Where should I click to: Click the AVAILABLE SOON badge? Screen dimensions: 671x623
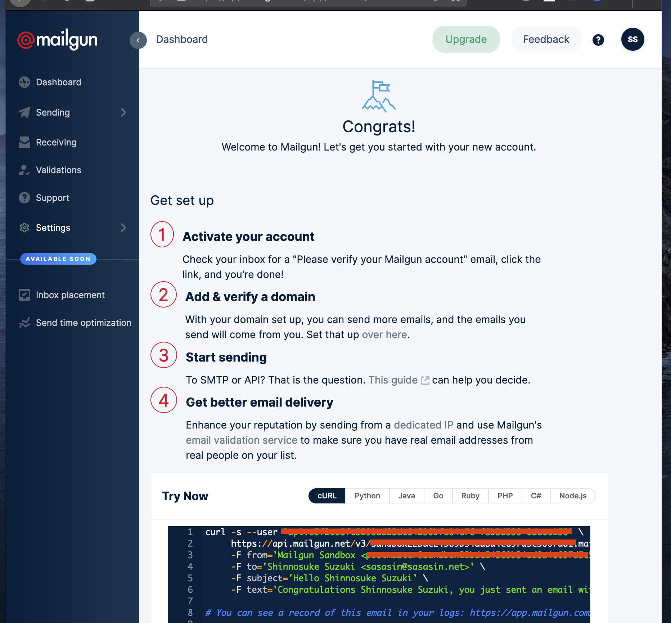(x=58, y=259)
